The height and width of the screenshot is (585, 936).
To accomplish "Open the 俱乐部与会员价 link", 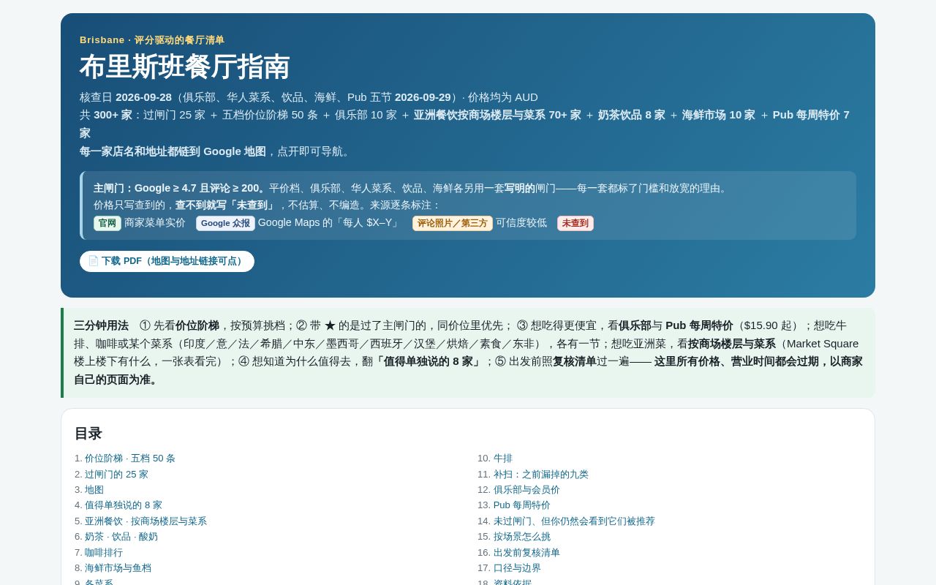I will click(526, 490).
